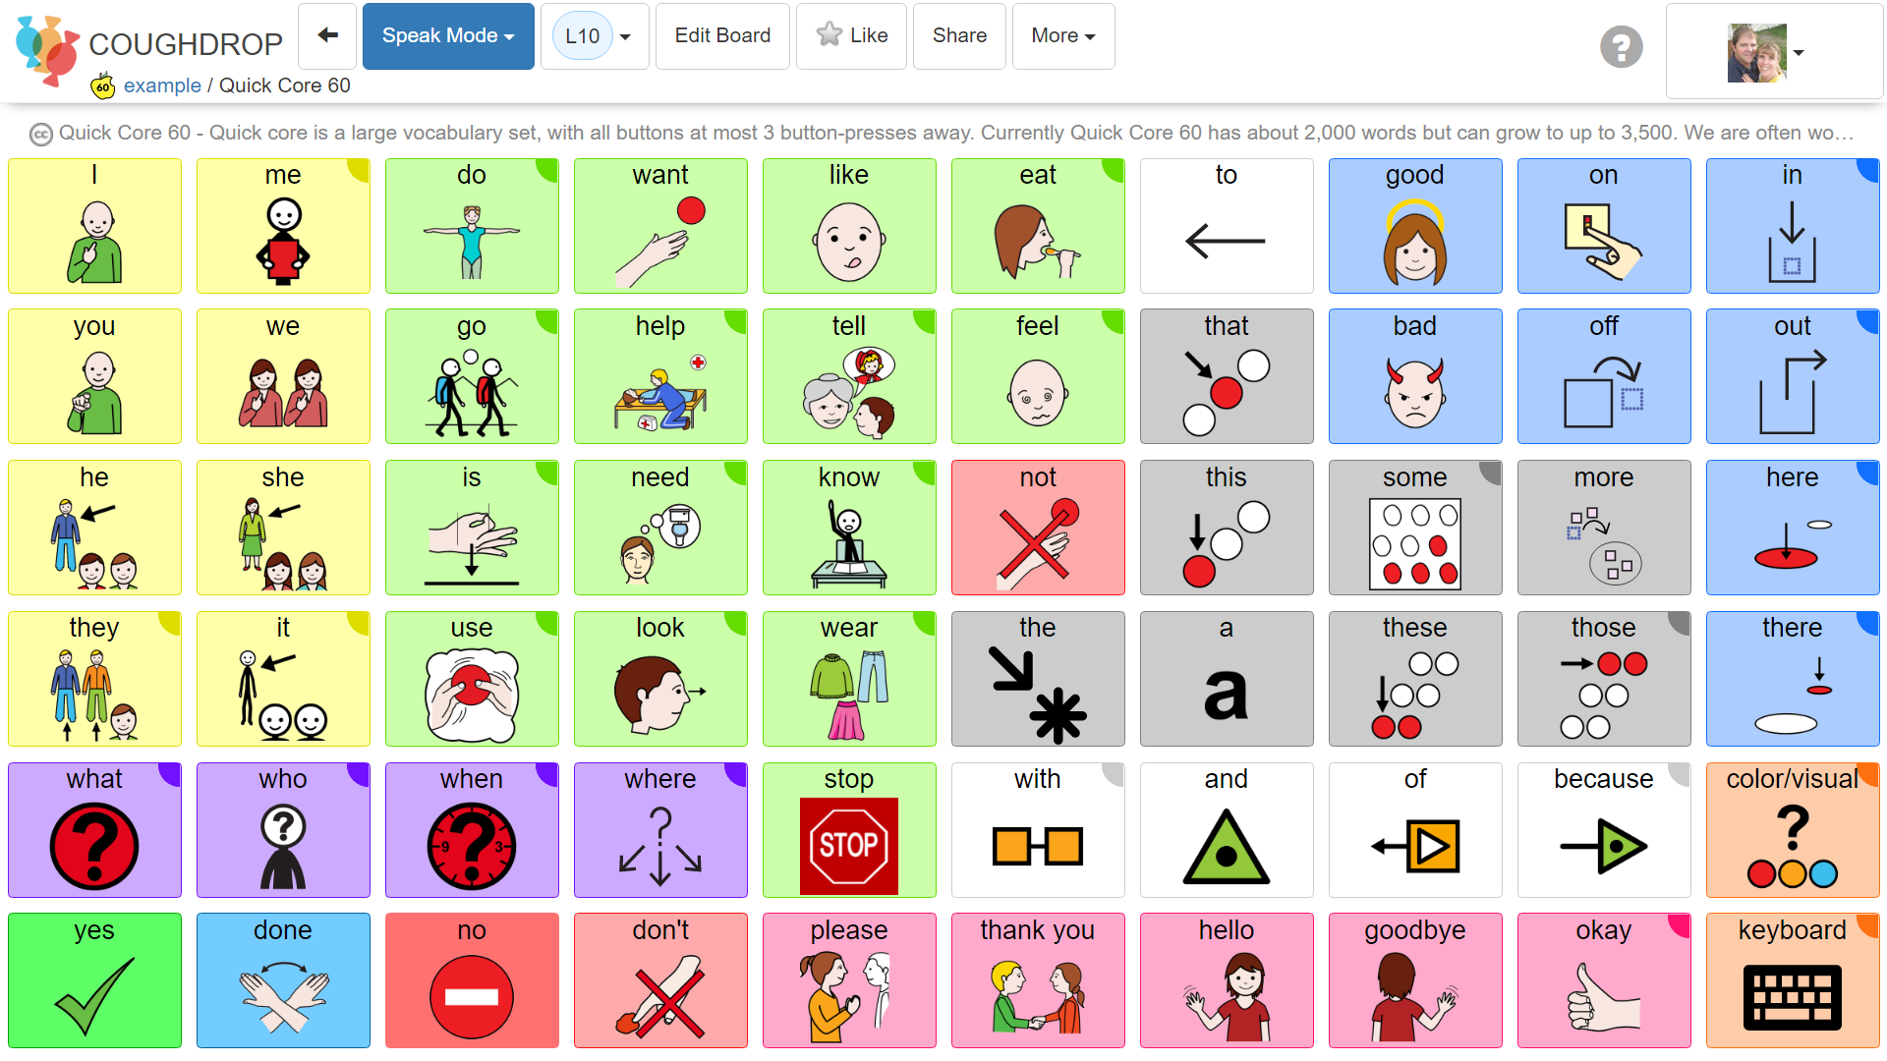Tap the thumbs-up okay tile
The image size is (1887, 1061).
[1603, 979]
